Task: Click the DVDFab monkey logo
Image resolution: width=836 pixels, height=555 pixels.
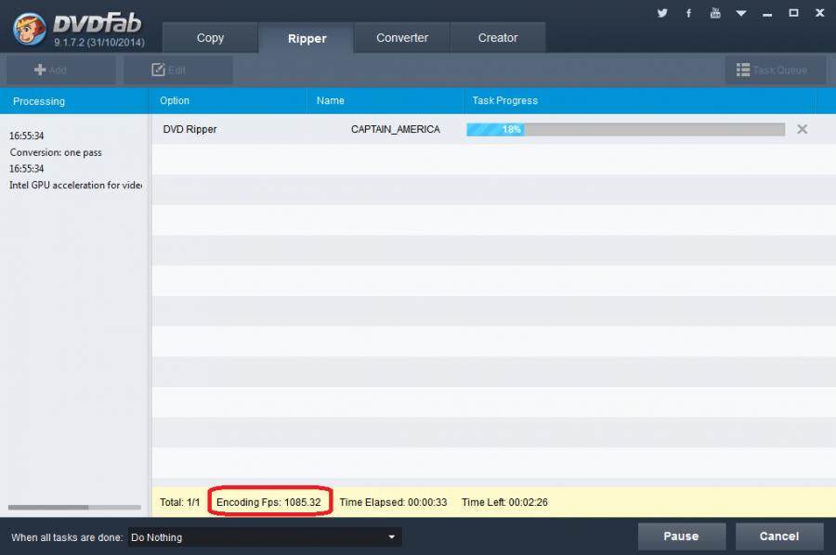Action: click(29, 28)
